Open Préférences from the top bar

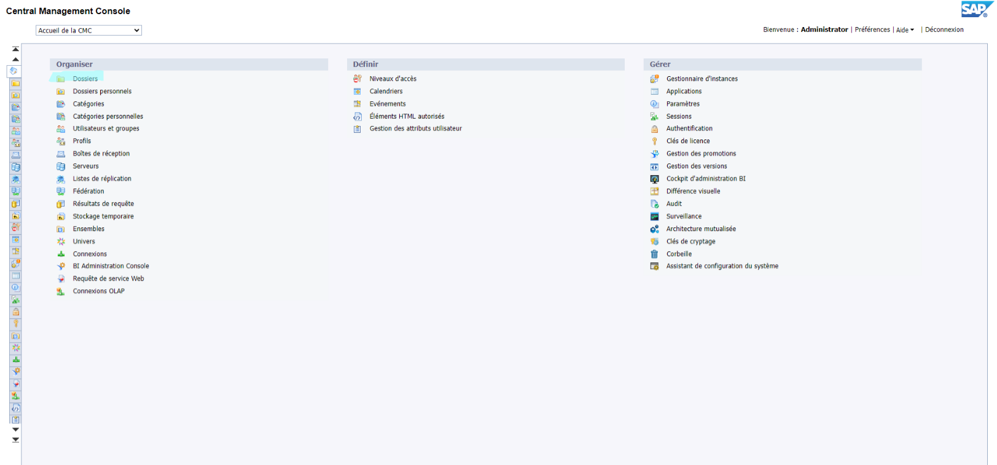tap(872, 29)
